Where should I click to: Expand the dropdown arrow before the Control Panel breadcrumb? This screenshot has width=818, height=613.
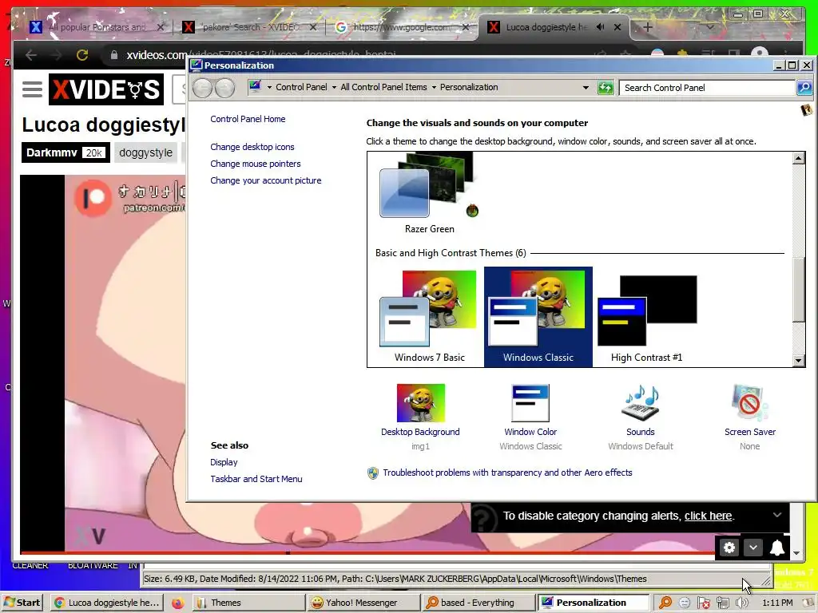pyautogui.click(x=269, y=88)
